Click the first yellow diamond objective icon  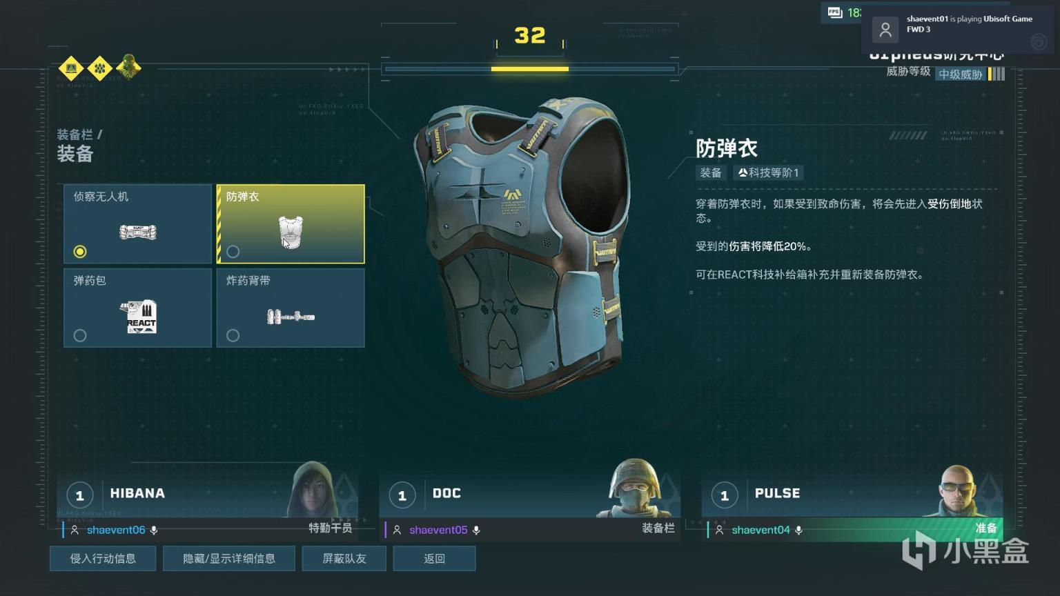coord(71,68)
